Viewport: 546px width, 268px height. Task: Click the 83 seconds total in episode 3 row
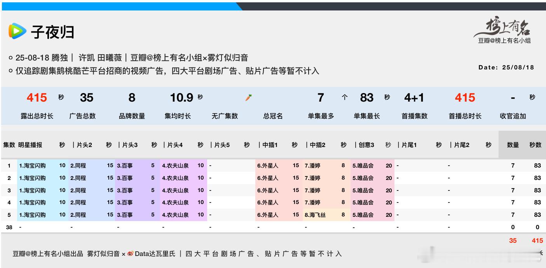537,190
